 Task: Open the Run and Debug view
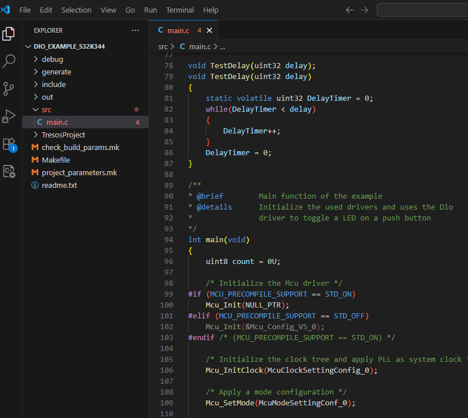pos(9,116)
